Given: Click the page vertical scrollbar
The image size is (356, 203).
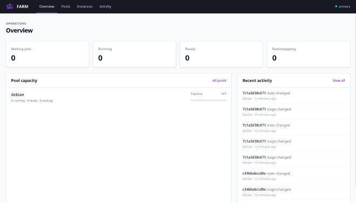Looking at the screenshot, I should [x=355, y=100].
